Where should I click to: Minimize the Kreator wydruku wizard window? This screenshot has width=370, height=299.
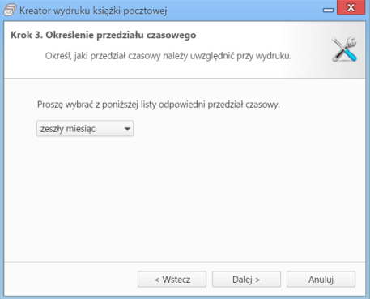[x=328, y=11]
